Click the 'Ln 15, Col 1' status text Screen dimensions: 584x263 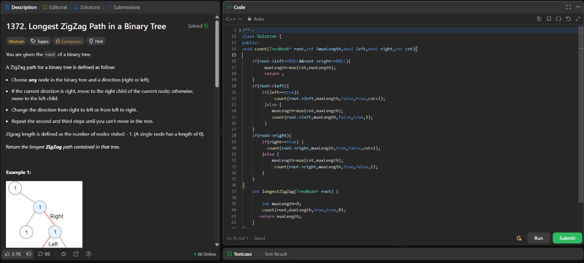tap(237, 238)
